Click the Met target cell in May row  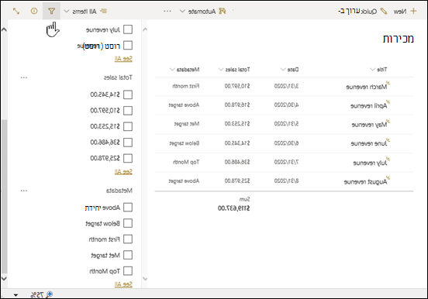coord(187,124)
